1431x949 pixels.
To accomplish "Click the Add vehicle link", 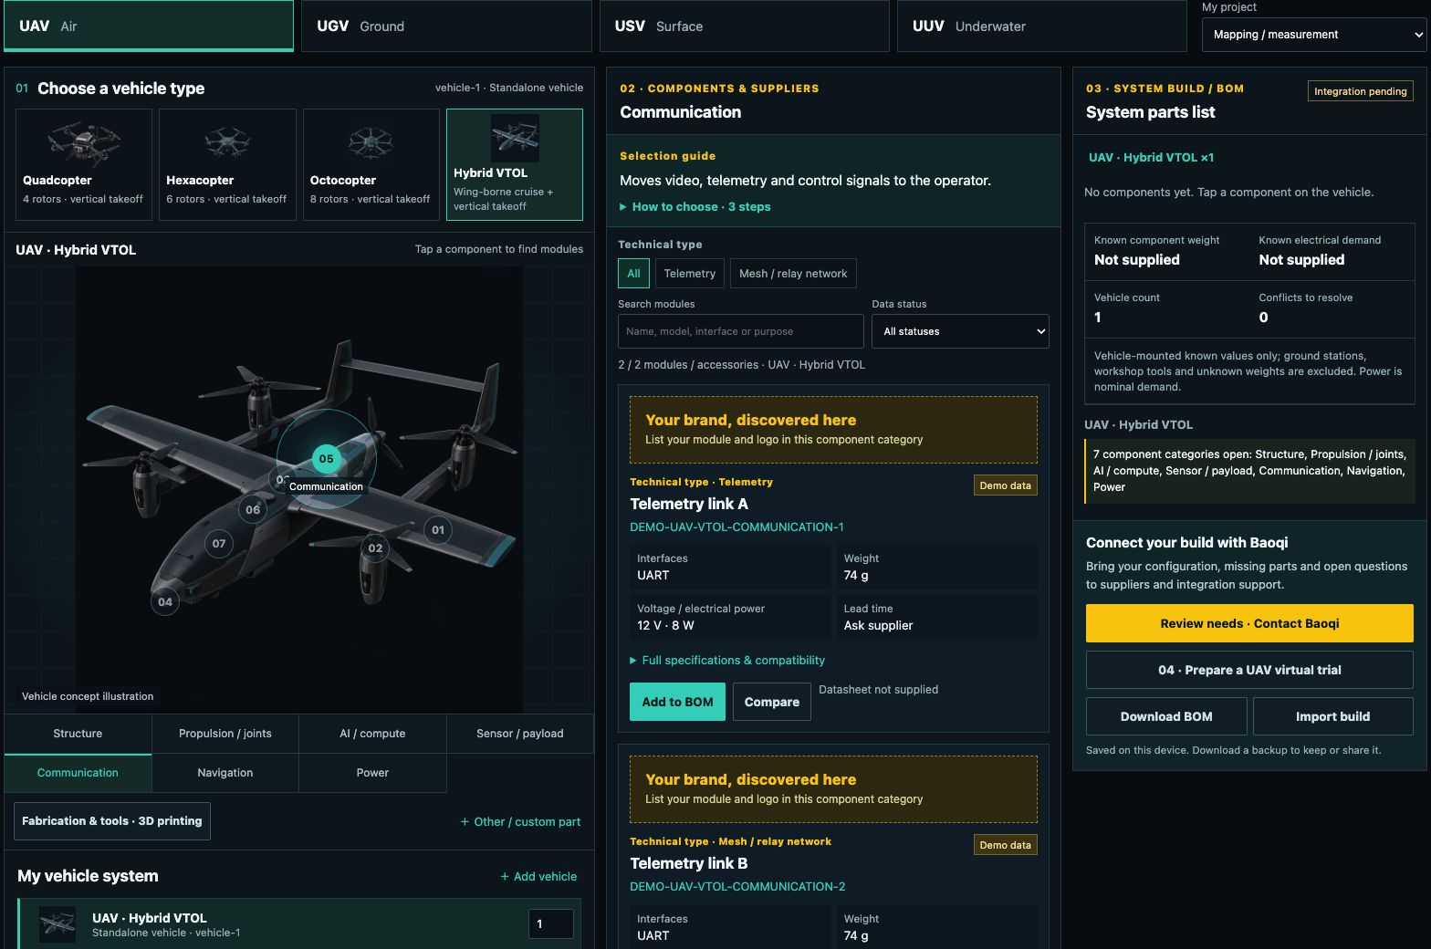I will tap(538, 877).
